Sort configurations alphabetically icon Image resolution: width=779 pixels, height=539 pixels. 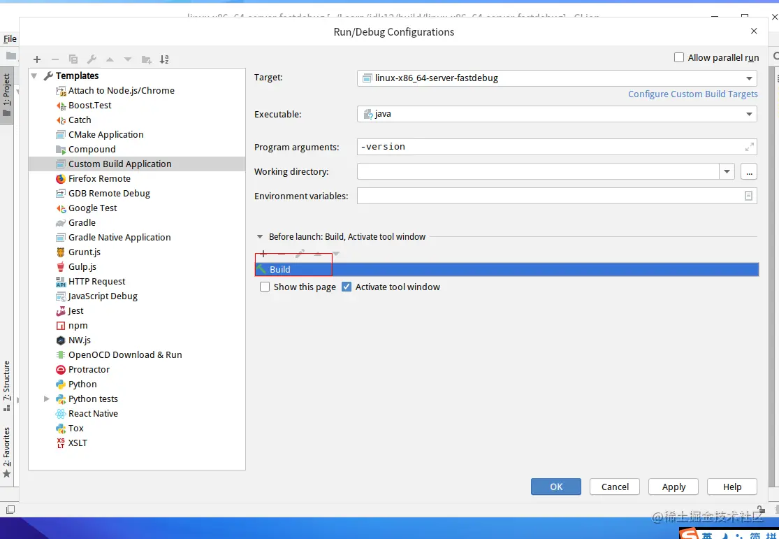(164, 59)
